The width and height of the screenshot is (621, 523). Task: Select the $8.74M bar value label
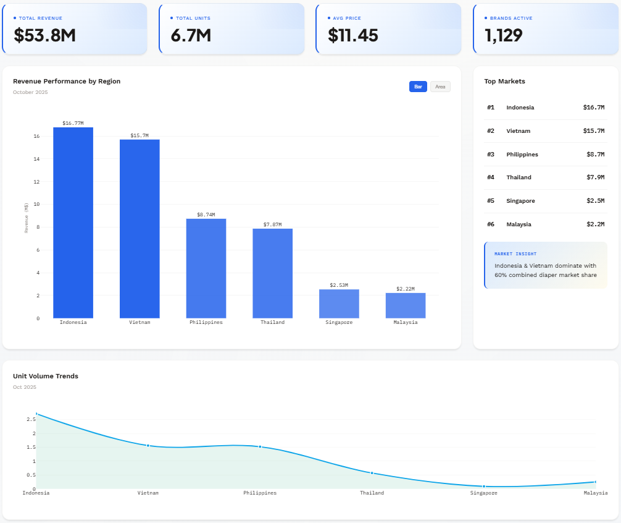tap(206, 215)
